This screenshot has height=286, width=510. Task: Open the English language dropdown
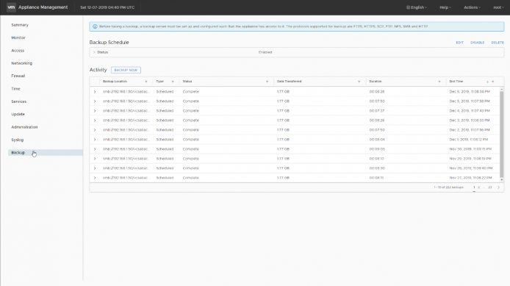click(x=417, y=7)
